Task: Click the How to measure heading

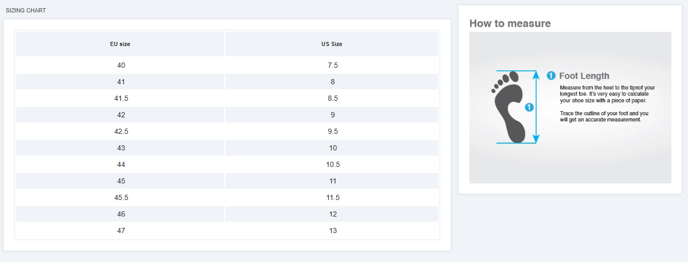Action: coord(510,23)
